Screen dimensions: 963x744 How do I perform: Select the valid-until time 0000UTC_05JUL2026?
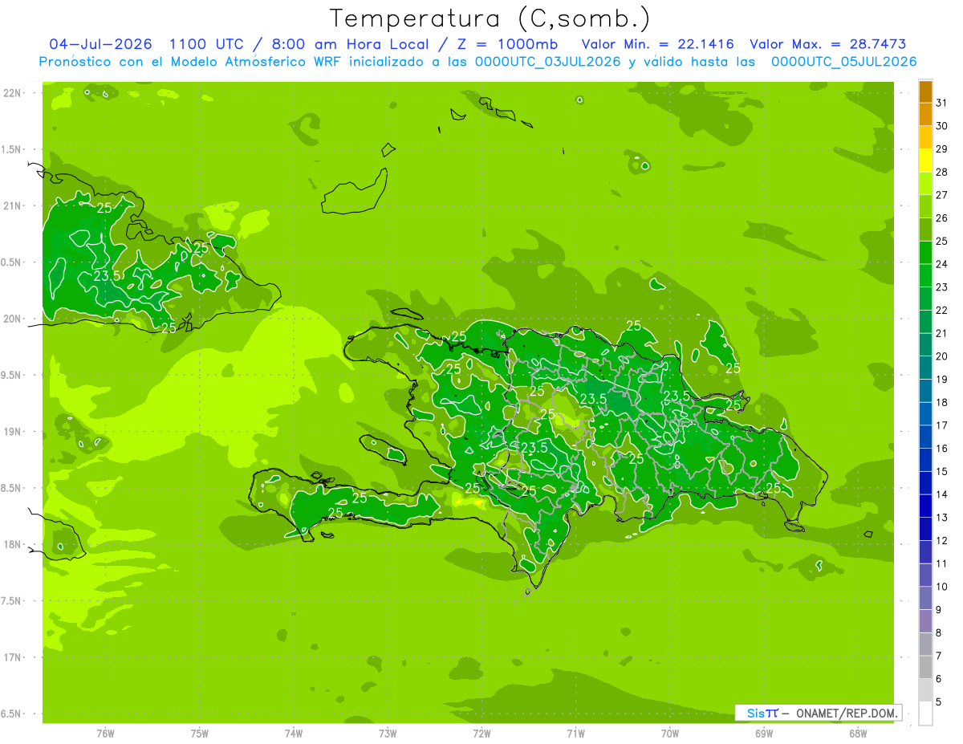(x=844, y=62)
